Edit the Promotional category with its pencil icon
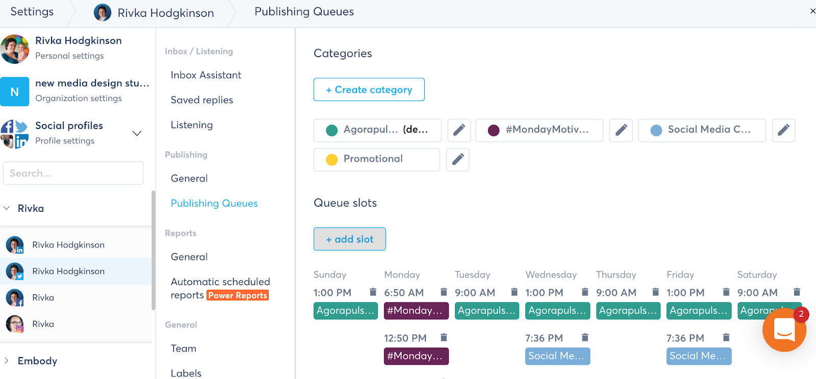 coord(457,160)
